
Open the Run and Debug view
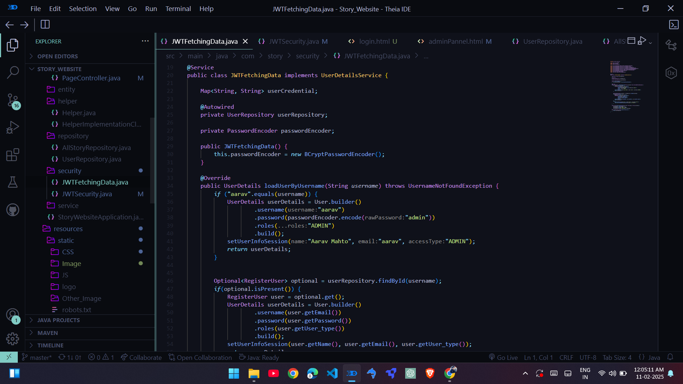coord(13,127)
